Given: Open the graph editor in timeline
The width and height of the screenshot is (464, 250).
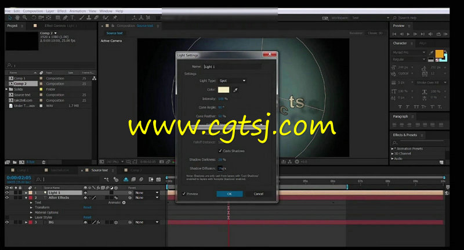Looking at the screenshot, I should 158,179.
